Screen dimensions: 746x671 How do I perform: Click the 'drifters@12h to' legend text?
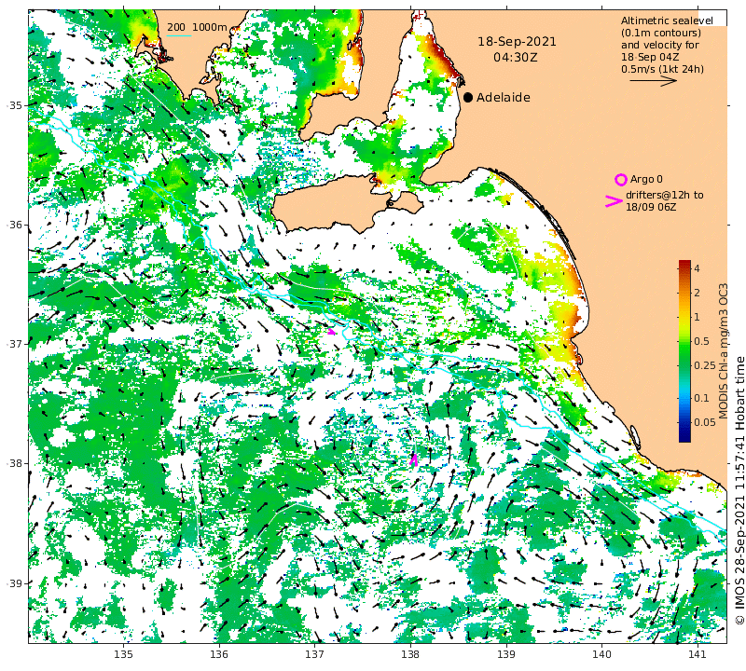[x=664, y=195]
